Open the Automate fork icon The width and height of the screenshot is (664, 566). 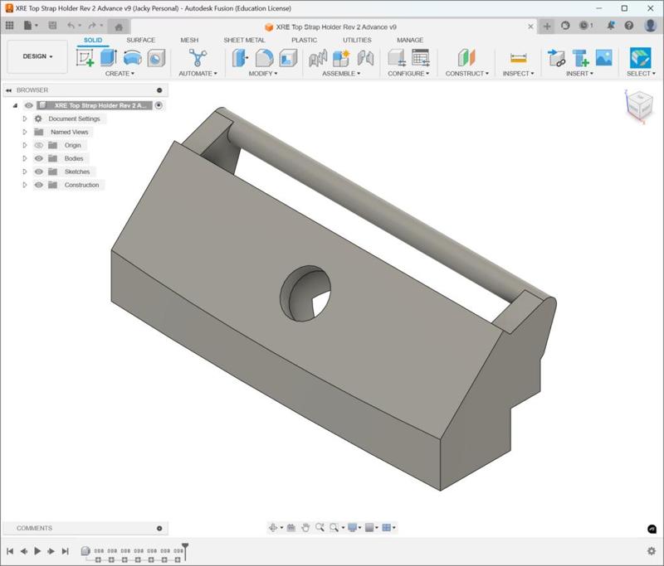click(198, 57)
